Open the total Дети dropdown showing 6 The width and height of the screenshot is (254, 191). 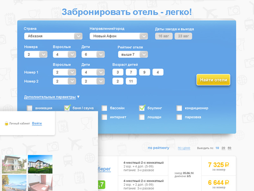coord(93,55)
